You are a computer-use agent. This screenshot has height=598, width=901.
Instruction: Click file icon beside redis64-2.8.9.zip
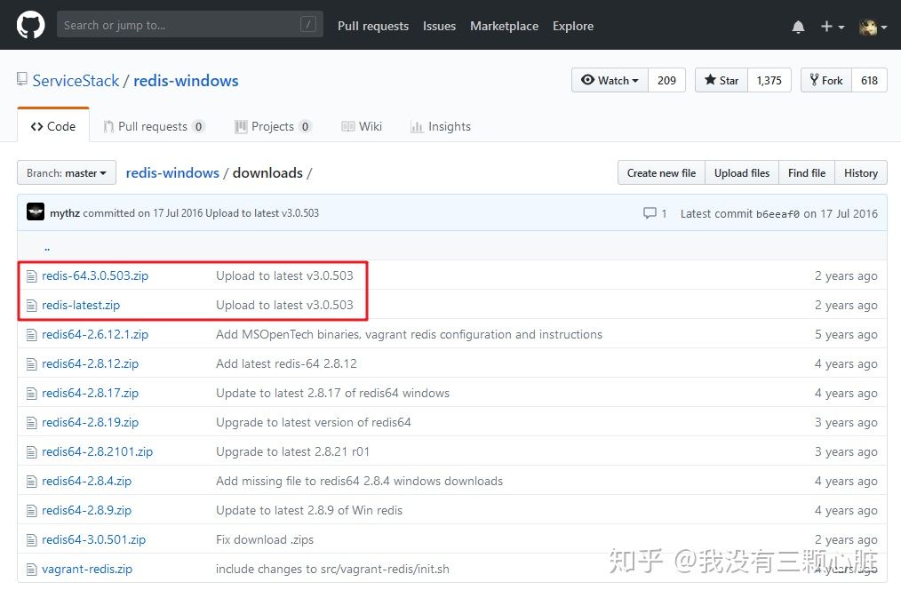click(x=32, y=511)
